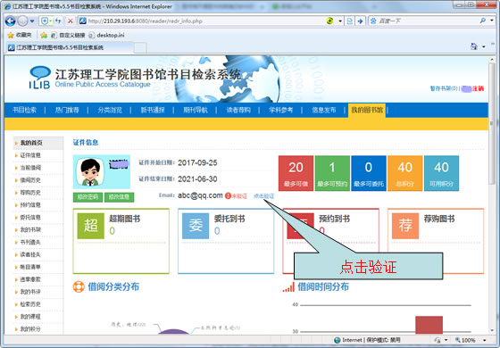
Task: Click the green 修改信息 button
Action: click(120, 197)
